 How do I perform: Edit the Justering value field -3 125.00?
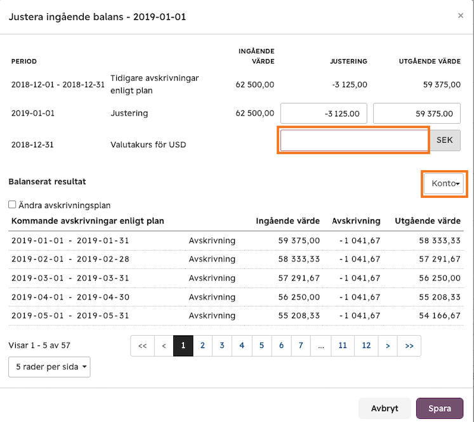pyautogui.click(x=324, y=114)
